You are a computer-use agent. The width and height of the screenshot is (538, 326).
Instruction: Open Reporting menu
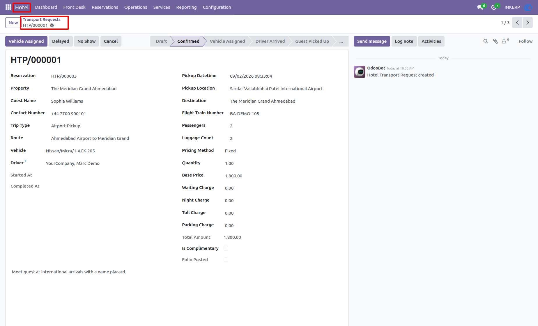186,7
